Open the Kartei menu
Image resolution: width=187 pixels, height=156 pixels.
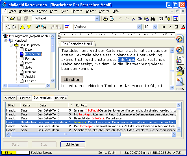click(x=54, y=11)
